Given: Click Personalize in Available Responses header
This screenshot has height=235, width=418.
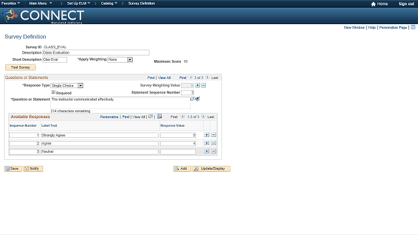Looking at the screenshot, I should tap(109, 117).
